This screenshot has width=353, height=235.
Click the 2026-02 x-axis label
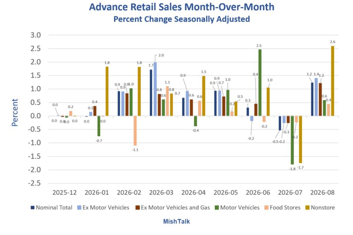click(x=129, y=192)
